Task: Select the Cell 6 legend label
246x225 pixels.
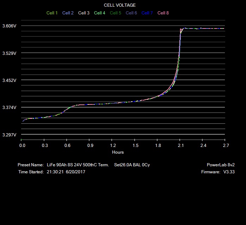Action: [x=131, y=13]
